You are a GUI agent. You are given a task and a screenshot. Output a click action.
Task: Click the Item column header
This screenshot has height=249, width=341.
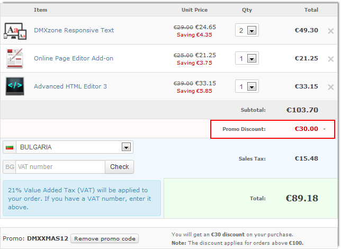tap(40, 10)
